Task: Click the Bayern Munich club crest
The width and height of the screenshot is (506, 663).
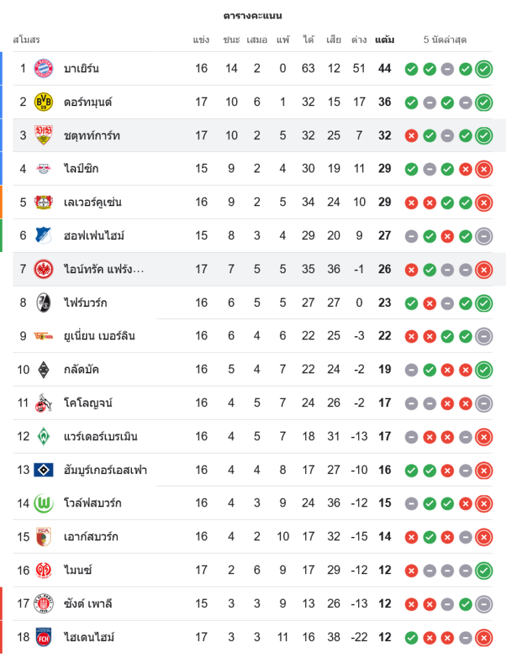Action: (x=43, y=68)
